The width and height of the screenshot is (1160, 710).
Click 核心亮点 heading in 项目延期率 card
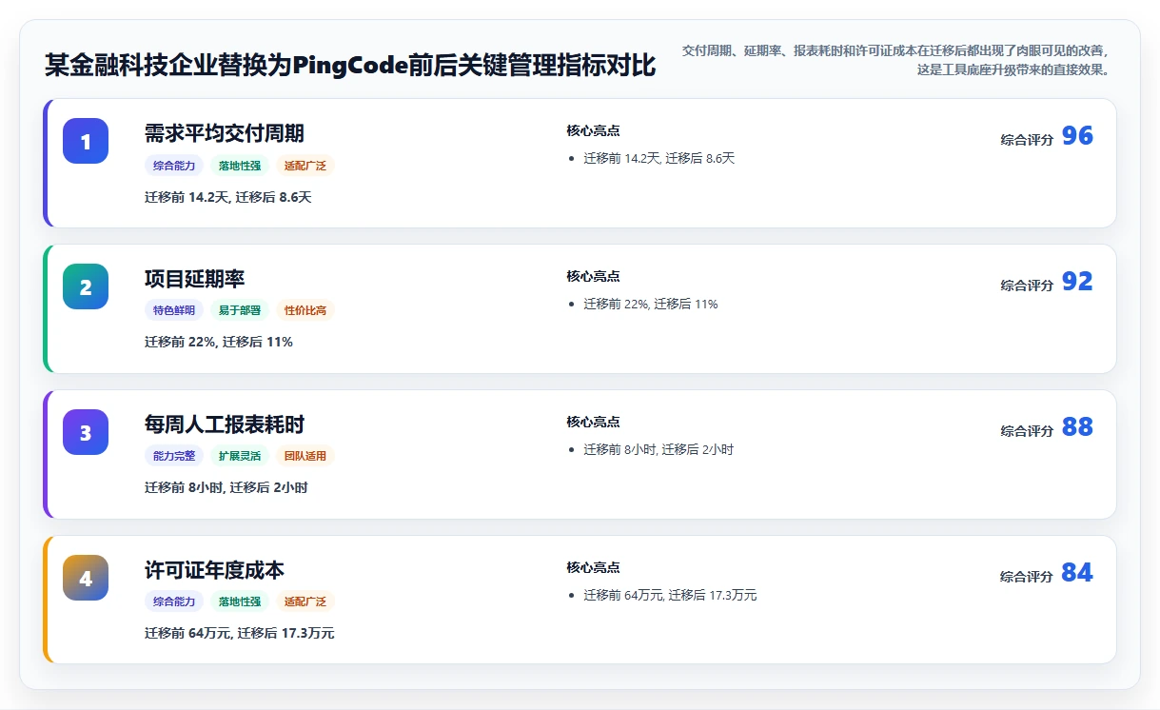click(x=593, y=276)
